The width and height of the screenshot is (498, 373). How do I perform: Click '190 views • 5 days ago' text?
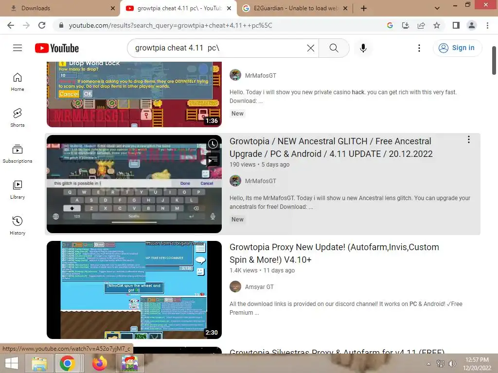[x=260, y=165]
